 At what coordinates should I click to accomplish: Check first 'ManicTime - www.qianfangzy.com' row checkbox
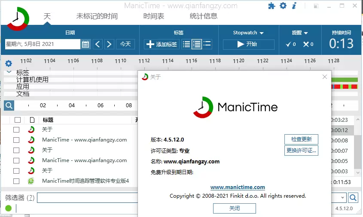pos(16,140)
